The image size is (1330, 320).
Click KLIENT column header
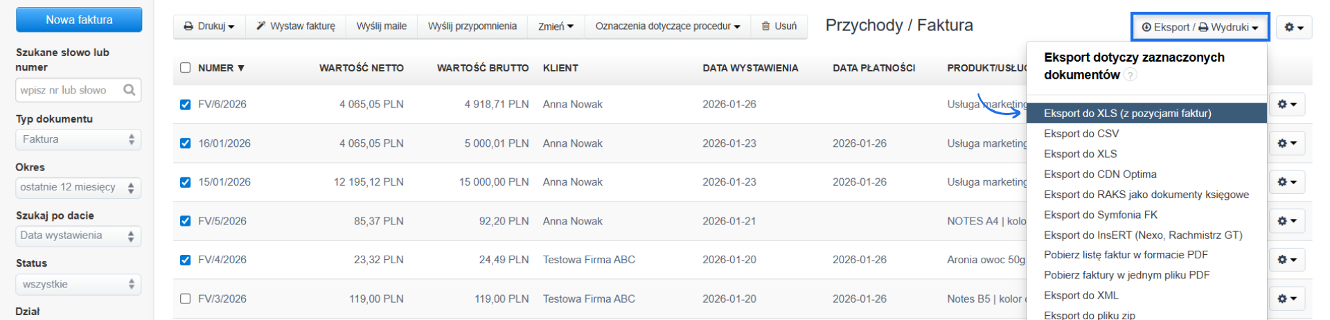(x=560, y=68)
